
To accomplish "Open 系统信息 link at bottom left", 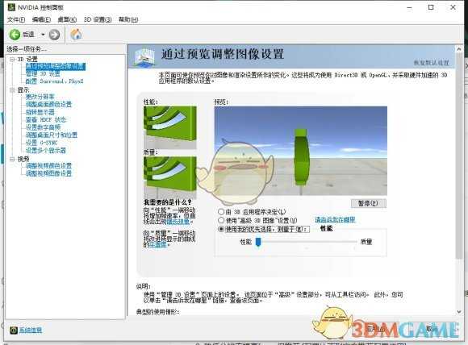I will (x=31, y=330).
